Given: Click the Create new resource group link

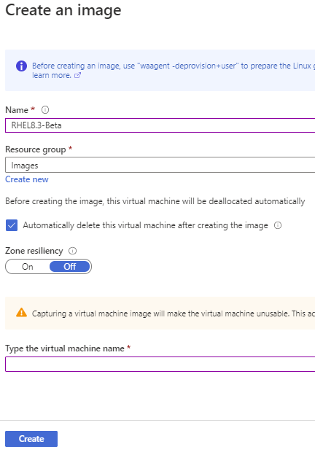Looking at the screenshot, I should [x=27, y=179].
